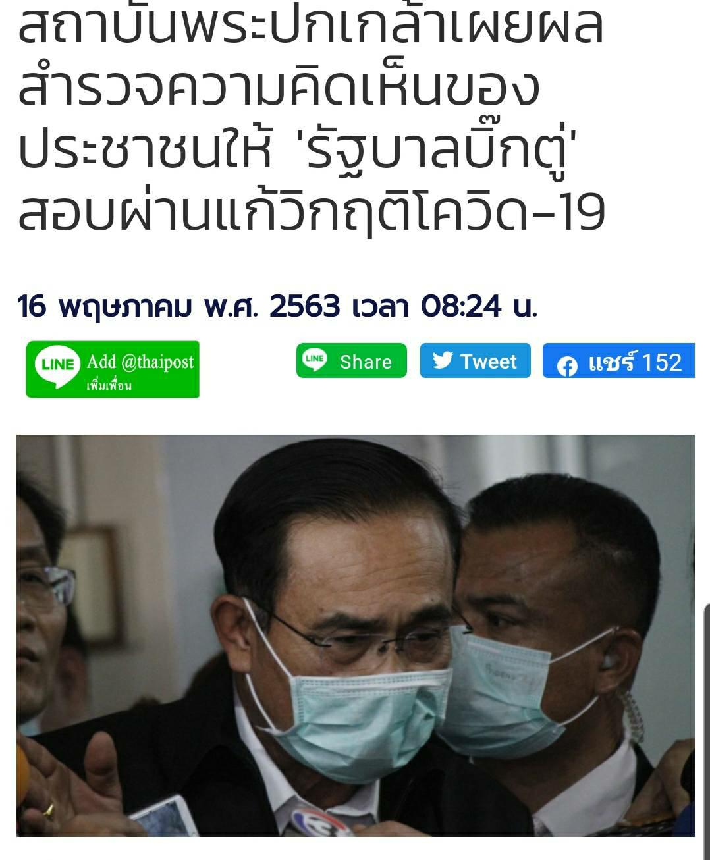This screenshot has height=860, width=710.
Task: Click the Facebook logo icon beside แชร์
Action: pyautogui.click(x=566, y=365)
